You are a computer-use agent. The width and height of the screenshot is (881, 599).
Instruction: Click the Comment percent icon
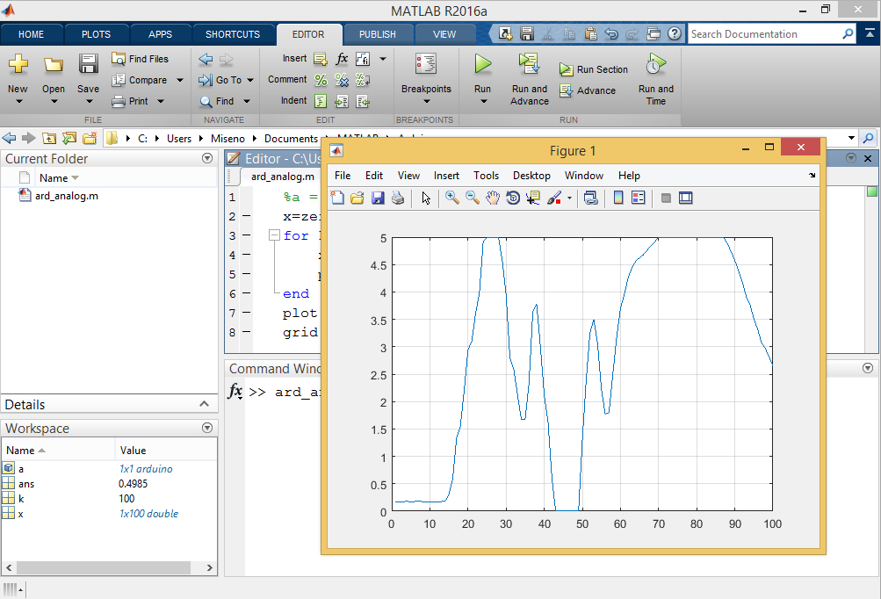point(321,80)
